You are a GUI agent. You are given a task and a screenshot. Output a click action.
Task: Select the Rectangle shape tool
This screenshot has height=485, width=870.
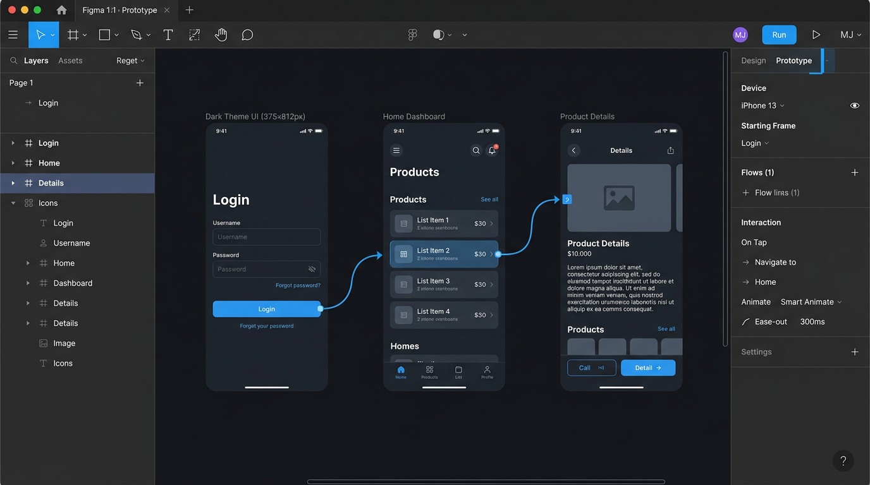click(105, 35)
